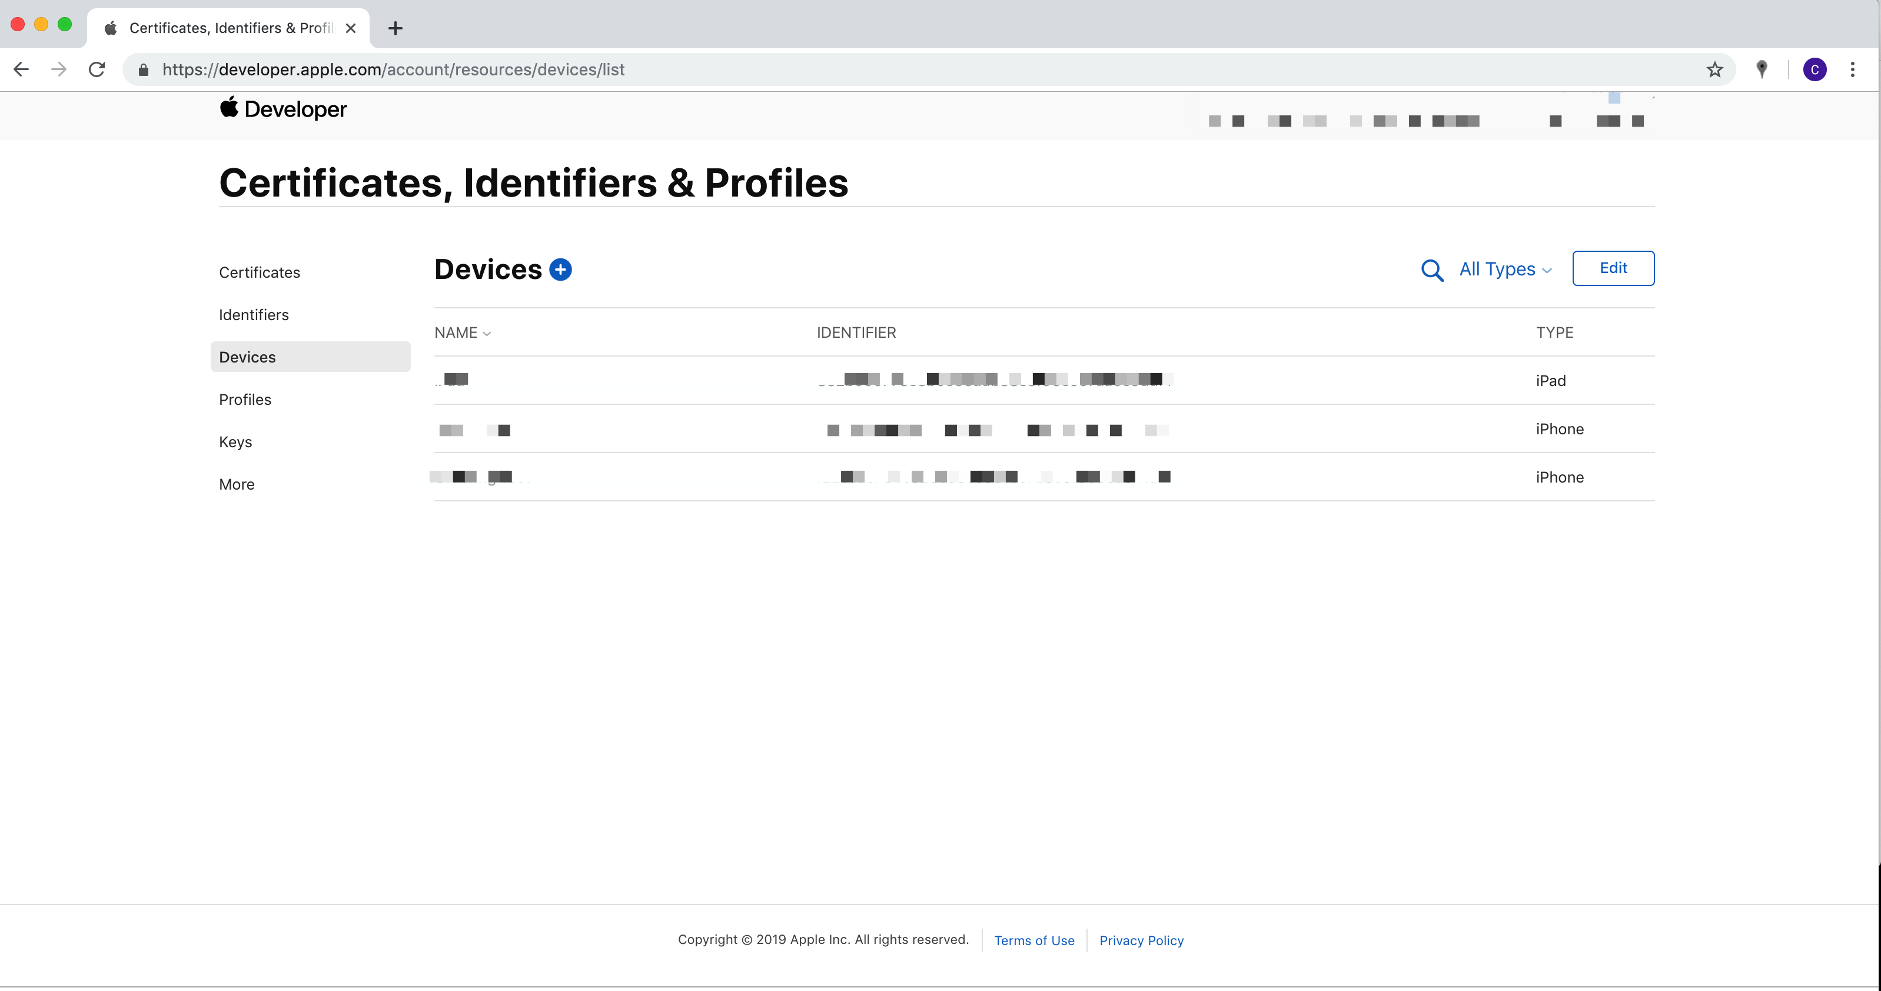Click the purple profile avatar icon
This screenshot has width=1881, height=991.
1814,69
